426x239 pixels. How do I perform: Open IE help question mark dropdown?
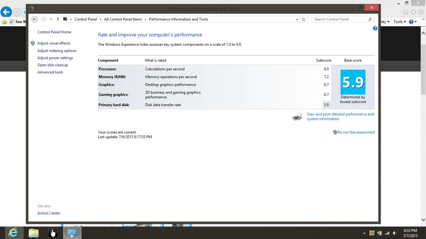click(x=413, y=22)
